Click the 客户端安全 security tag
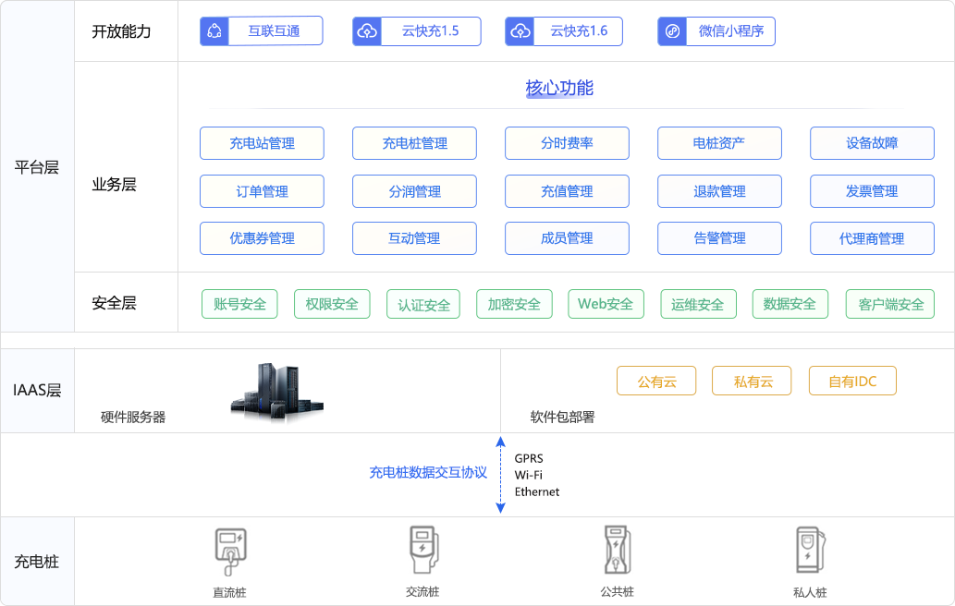This screenshot has height=606, width=955. tap(890, 304)
